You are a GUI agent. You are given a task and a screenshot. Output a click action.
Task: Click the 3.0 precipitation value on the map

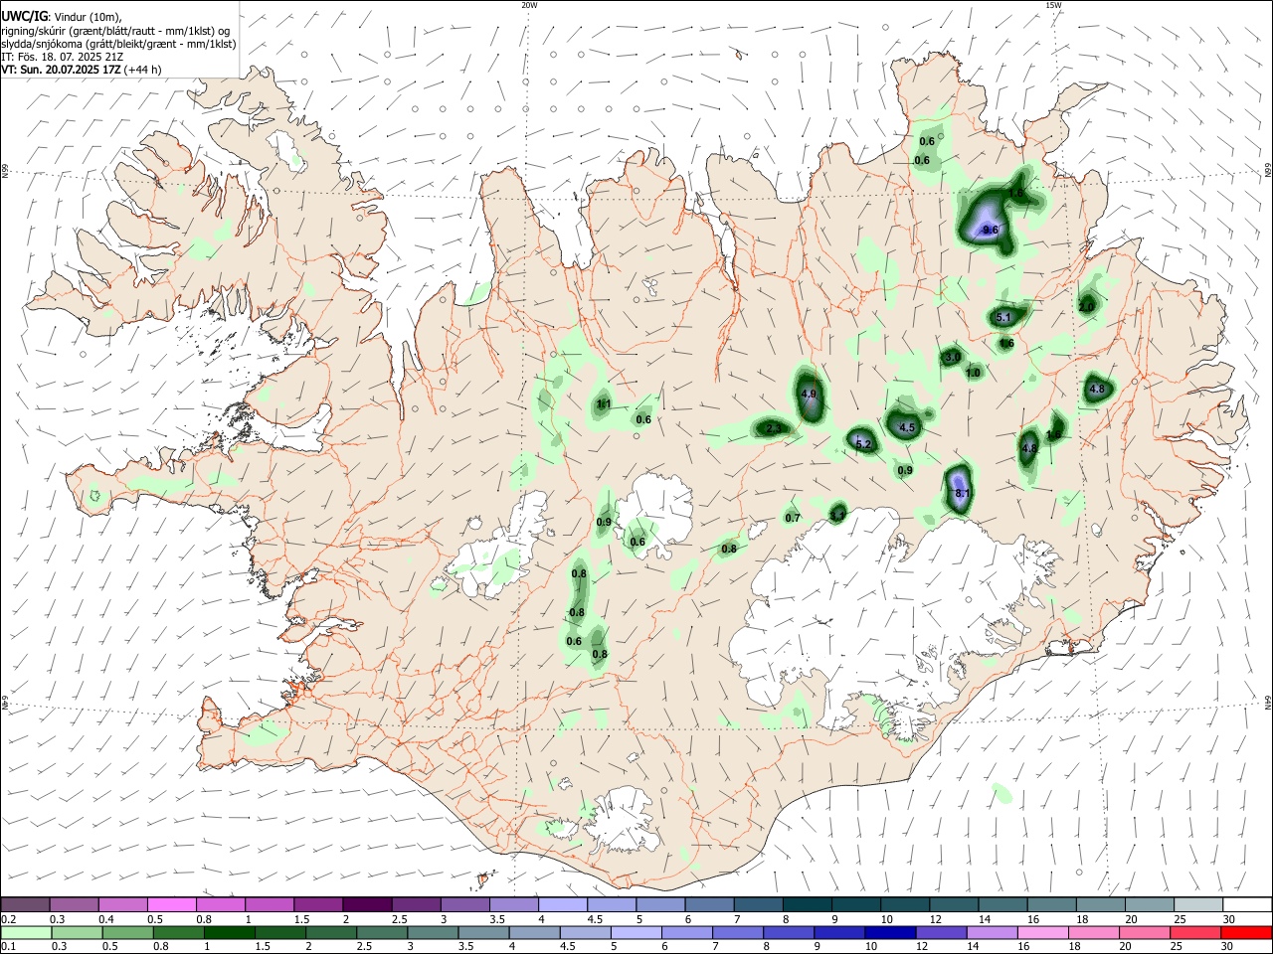click(x=952, y=357)
